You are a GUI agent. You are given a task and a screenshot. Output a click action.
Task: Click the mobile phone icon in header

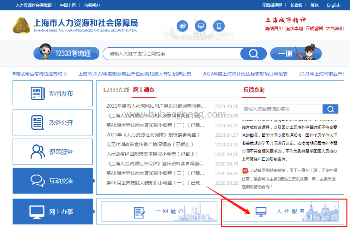(x=219, y=26)
